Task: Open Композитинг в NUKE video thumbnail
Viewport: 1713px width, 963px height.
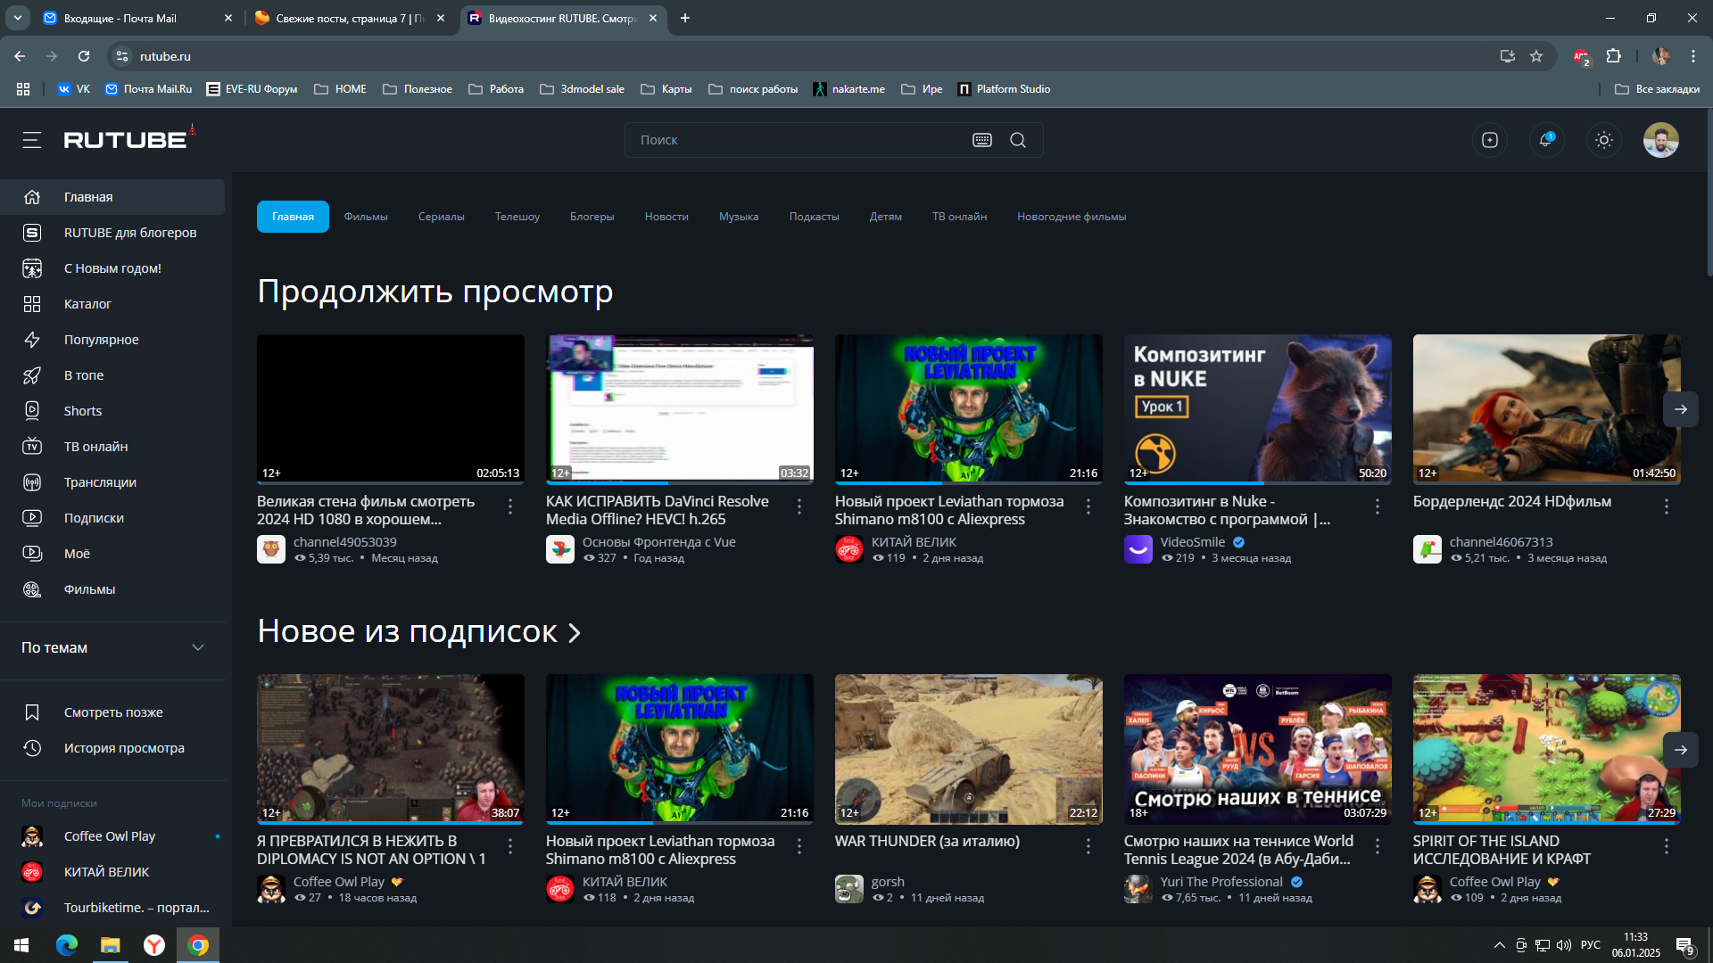Action: (x=1257, y=408)
